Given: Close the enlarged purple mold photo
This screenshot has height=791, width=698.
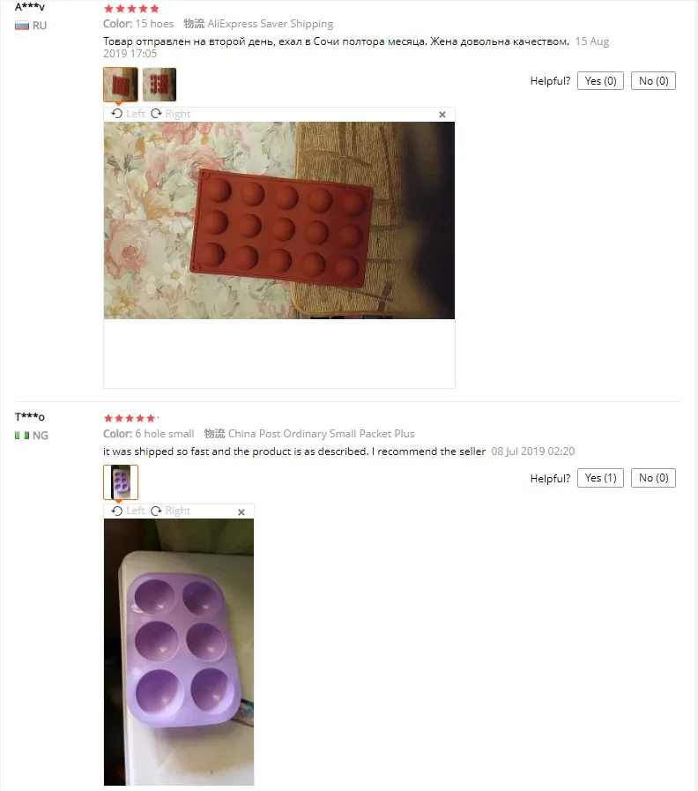Looking at the screenshot, I should (x=241, y=512).
